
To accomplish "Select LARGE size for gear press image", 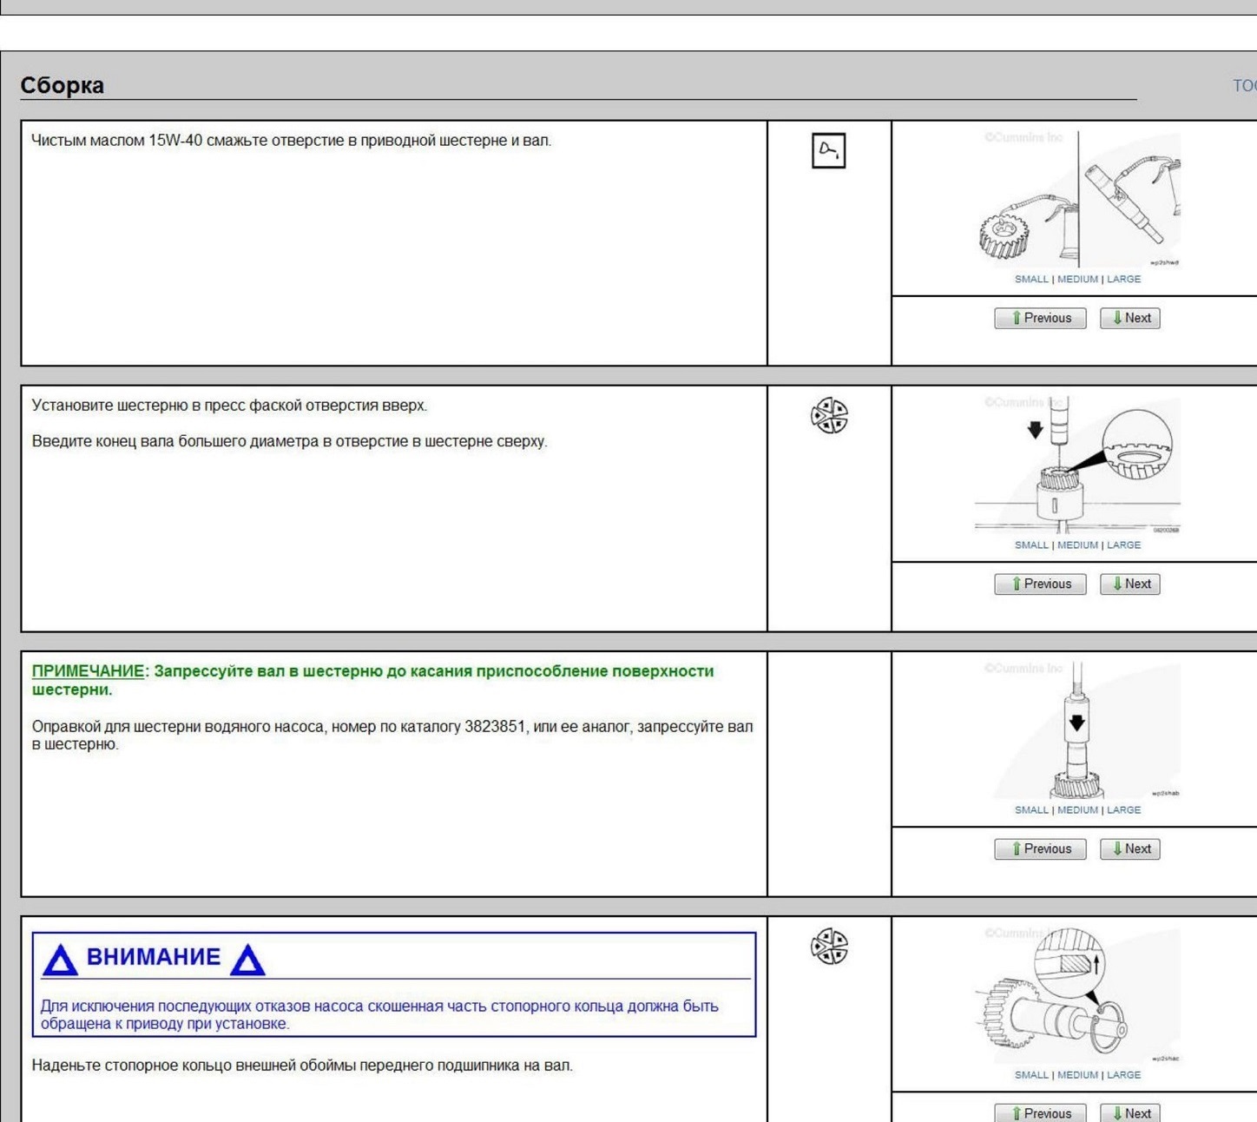I will (1123, 544).
